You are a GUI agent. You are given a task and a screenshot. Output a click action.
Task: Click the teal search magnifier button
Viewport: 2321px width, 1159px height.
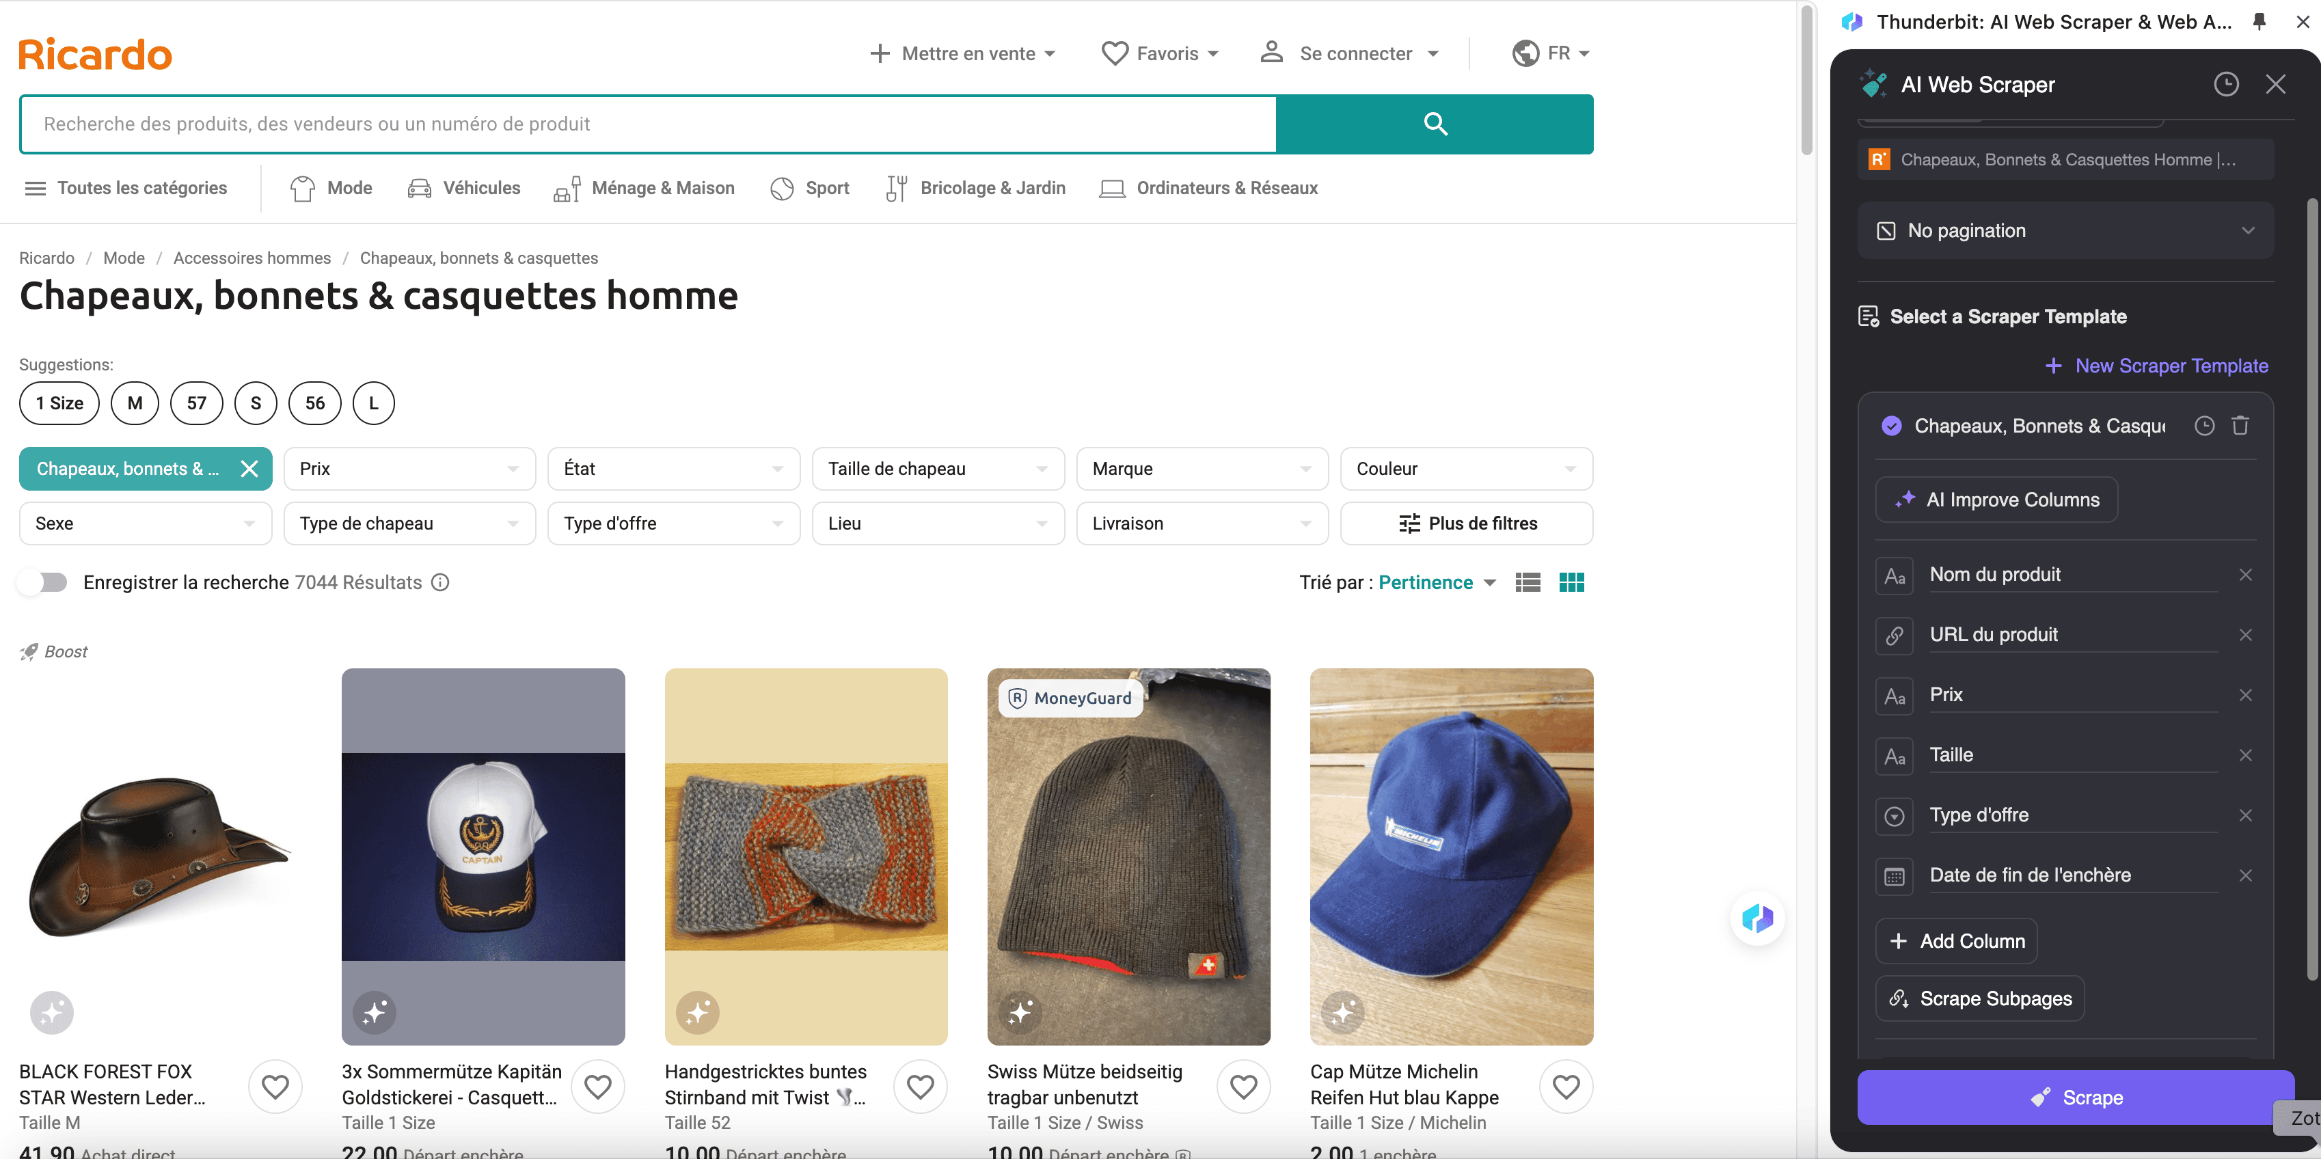1435,124
